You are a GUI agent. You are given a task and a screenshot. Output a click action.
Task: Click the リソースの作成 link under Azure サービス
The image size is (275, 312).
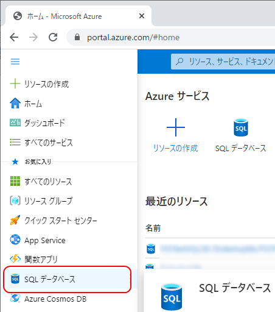pyautogui.click(x=176, y=148)
